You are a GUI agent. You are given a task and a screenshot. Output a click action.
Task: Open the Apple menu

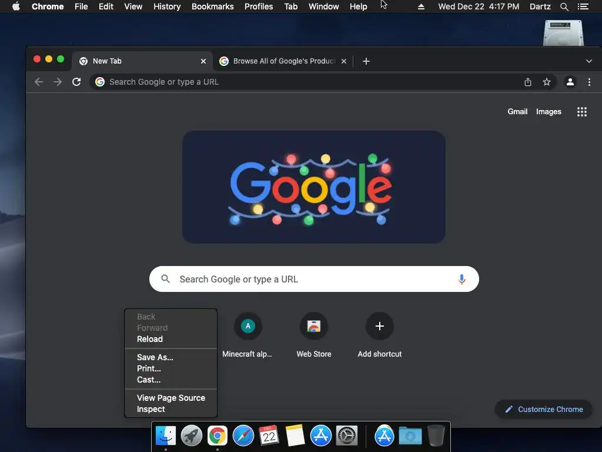pyautogui.click(x=16, y=6)
